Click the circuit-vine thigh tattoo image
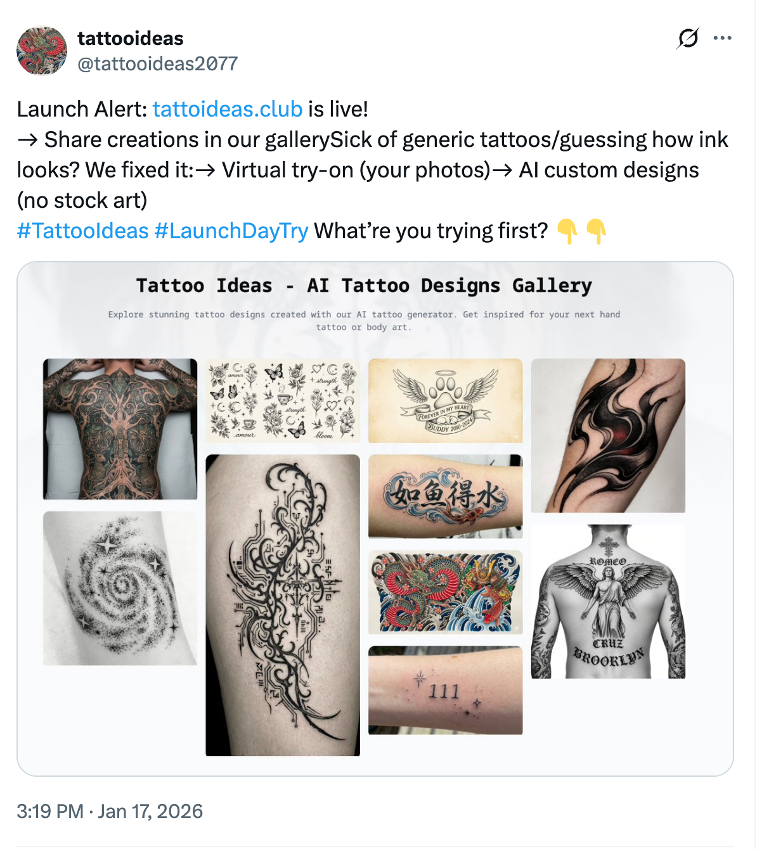The height and width of the screenshot is (849, 776). coord(283,602)
